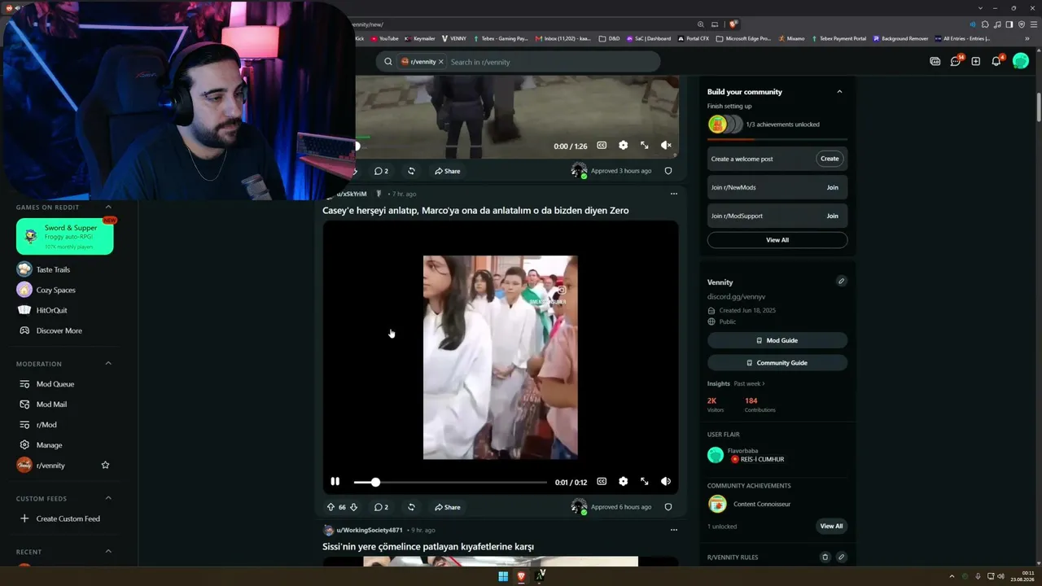Share the post with 66 votes

point(448,507)
